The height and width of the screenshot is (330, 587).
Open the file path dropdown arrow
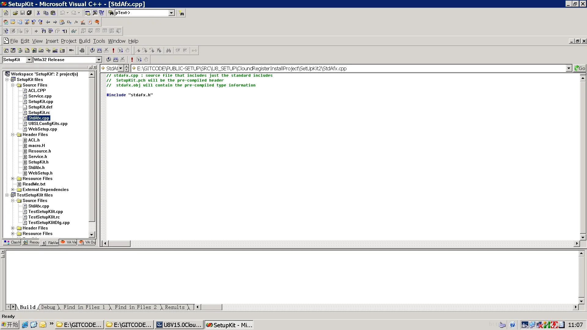click(569, 68)
